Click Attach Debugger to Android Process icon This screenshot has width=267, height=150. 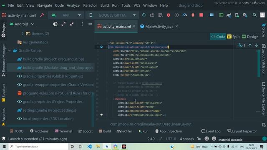point(193,15)
